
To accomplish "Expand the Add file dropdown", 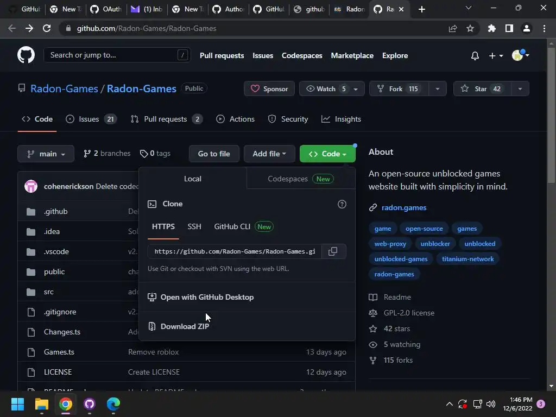I will pyautogui.click(x=269, y=154).
